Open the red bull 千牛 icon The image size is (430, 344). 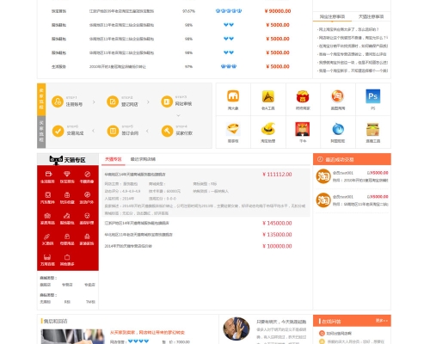[303, 129]
